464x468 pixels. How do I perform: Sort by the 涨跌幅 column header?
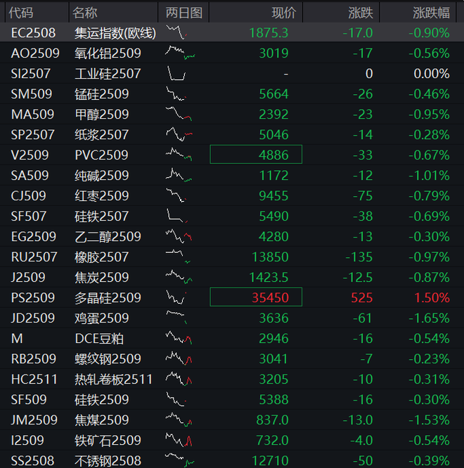pyautogui.click(x=430, y=12)
